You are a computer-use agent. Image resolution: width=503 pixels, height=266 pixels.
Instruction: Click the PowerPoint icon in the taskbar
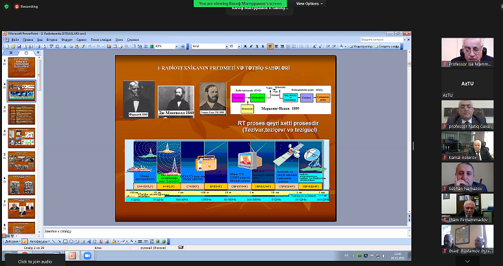pyautogui.click(x=73, y=256)
